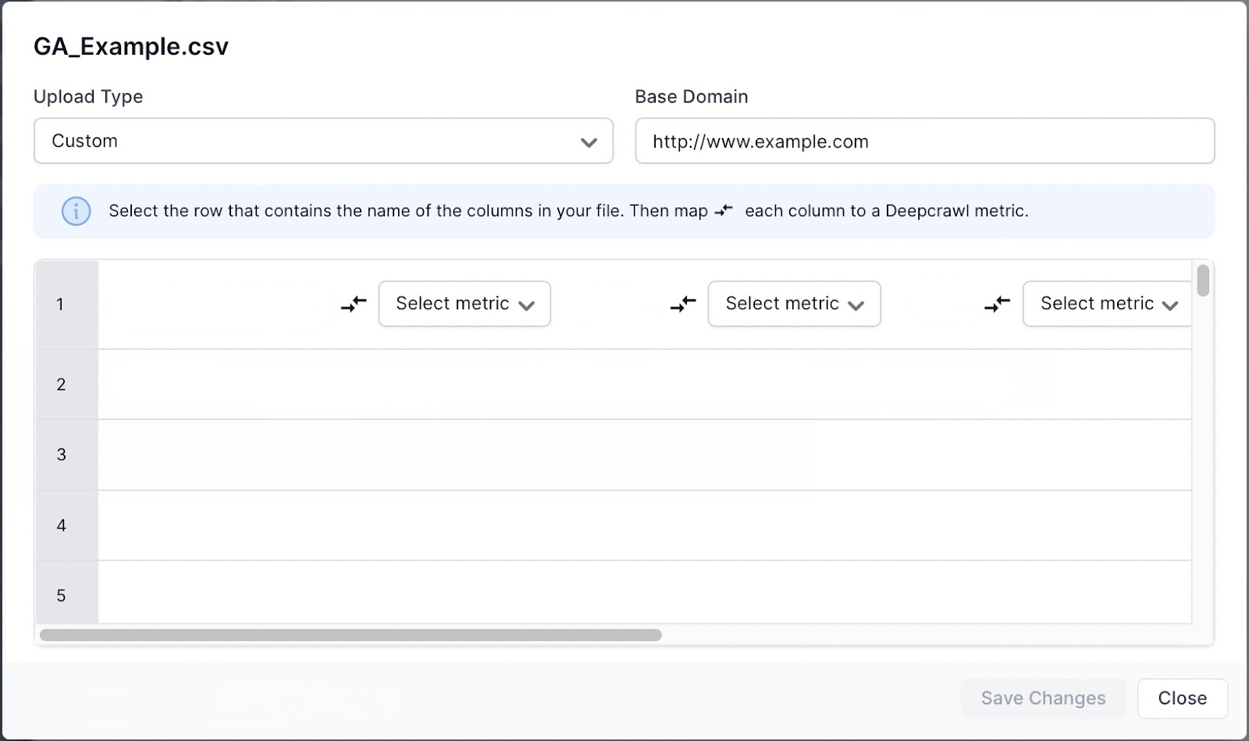Image resolution: width=1249 pixels, height=741 pixels.
Task: Open the Upload Type dropdown showing Custom
Action: (x=322, y=141)
